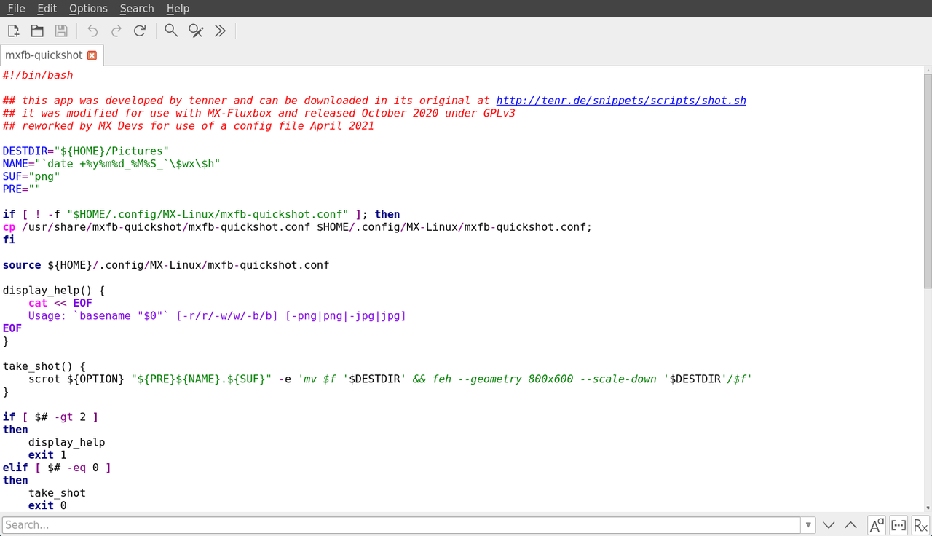Open the File menu
This screenshot has width=932, height=536.
(x=16, y=9)
